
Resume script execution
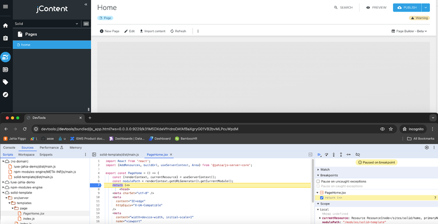pos(319,155)
